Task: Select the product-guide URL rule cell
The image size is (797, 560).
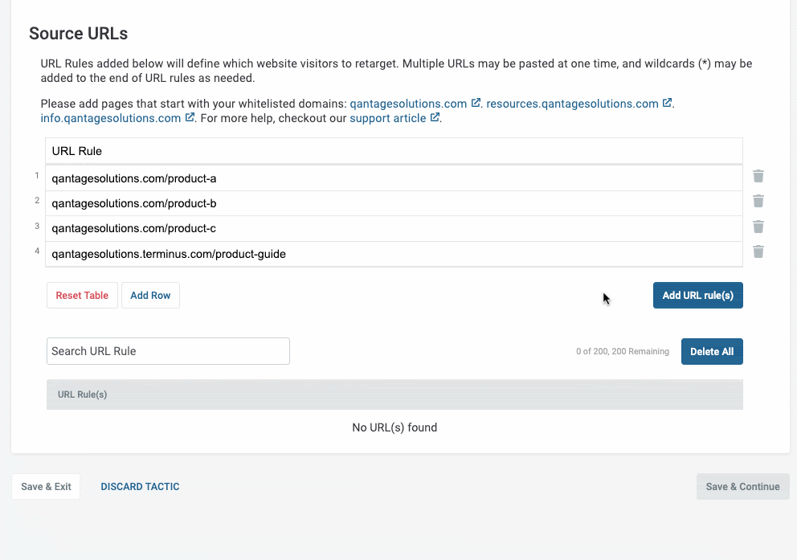Action: [394, 254]
